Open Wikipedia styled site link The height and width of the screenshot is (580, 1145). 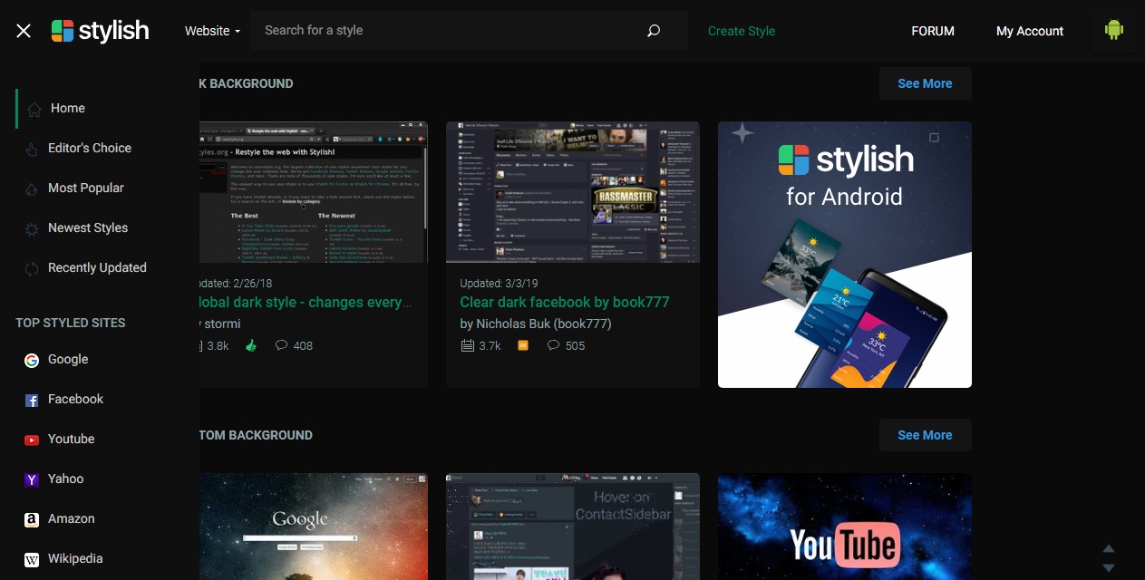tap(75, 558)
